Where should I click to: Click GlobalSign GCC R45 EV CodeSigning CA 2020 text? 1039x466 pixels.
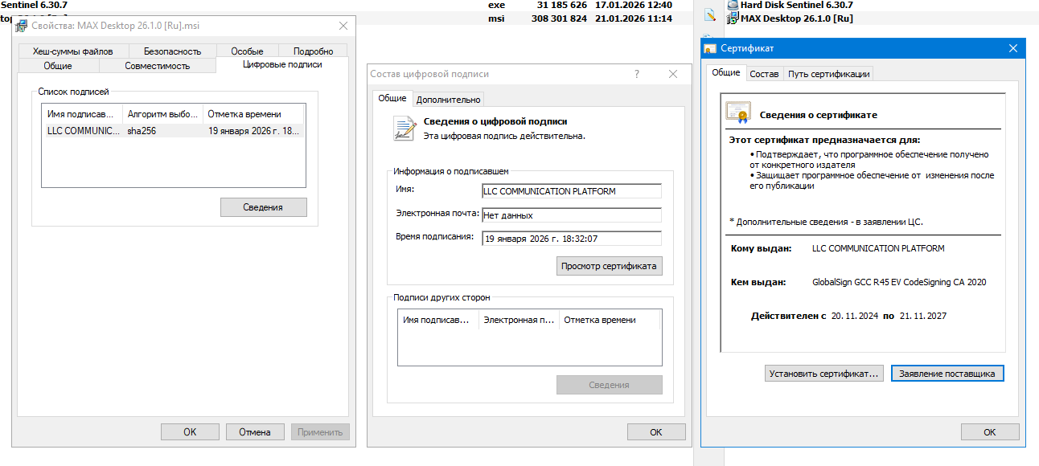[x=899, y=282]
